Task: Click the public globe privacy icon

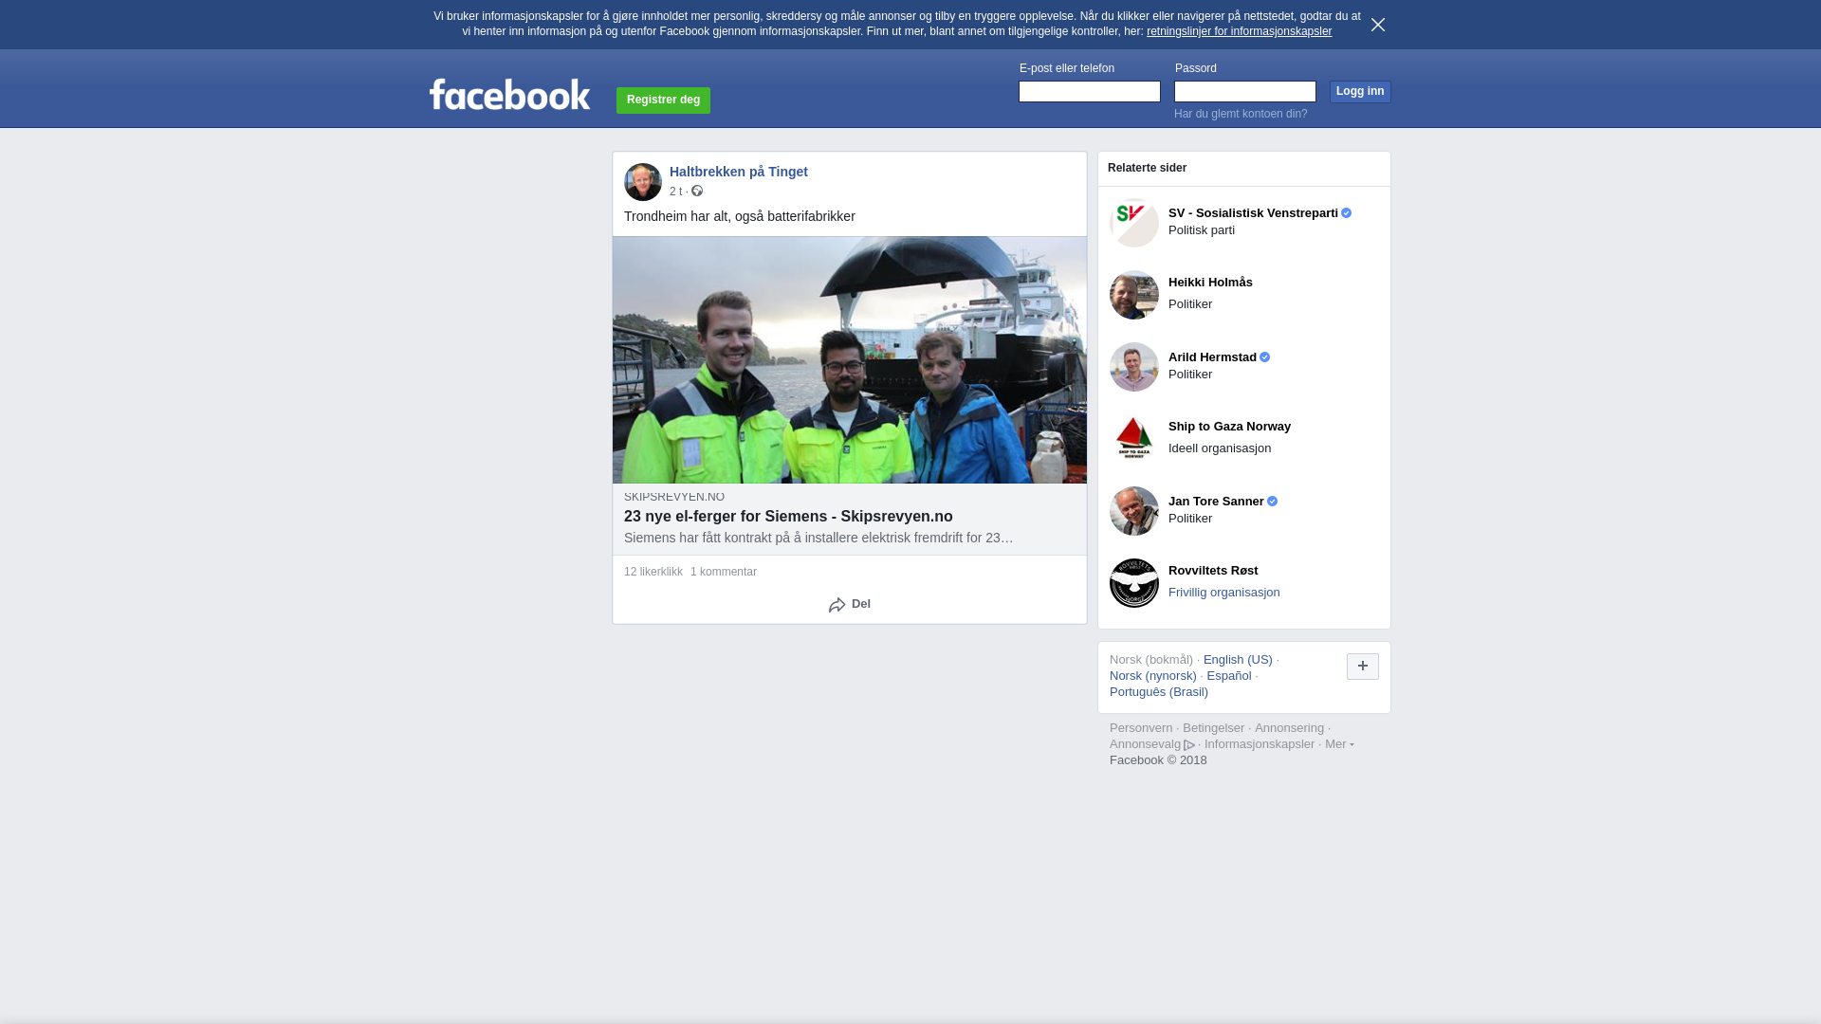Action: coord(697,192)
